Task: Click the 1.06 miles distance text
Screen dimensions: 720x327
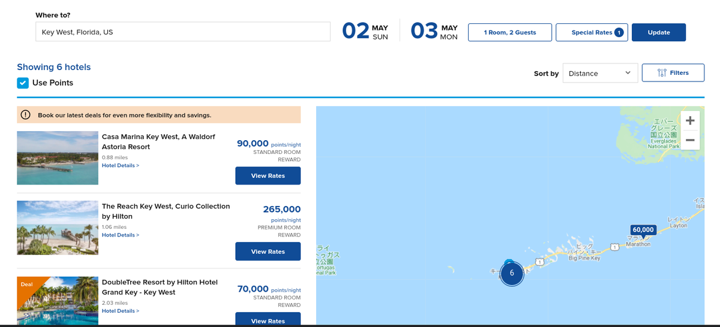Action: point(114,227)
